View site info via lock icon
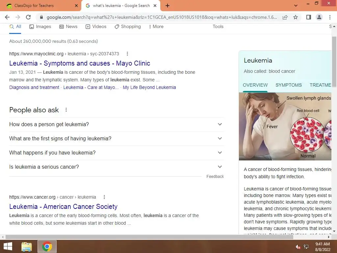The height and width of the screenshot is (253, 337). coord(41,17)
